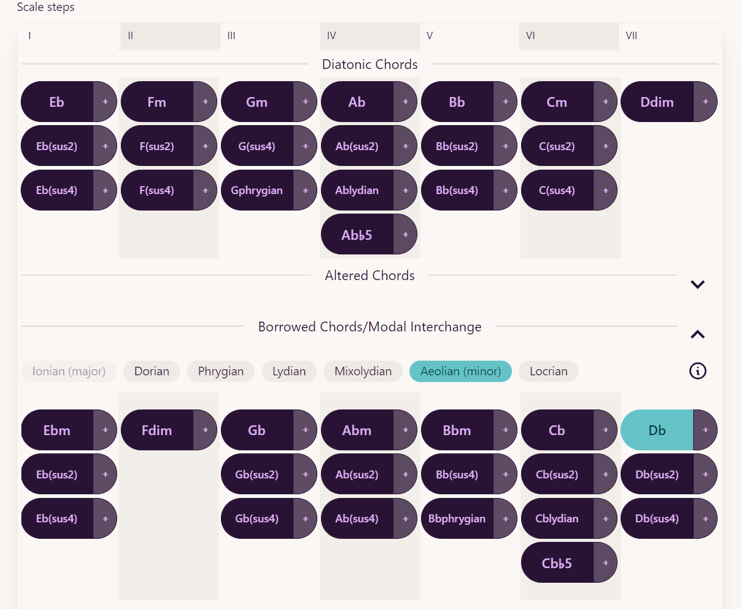This screenshot has height=609, width=742.
Task: Click the Fdim chord button
Action: click(157, 430)
